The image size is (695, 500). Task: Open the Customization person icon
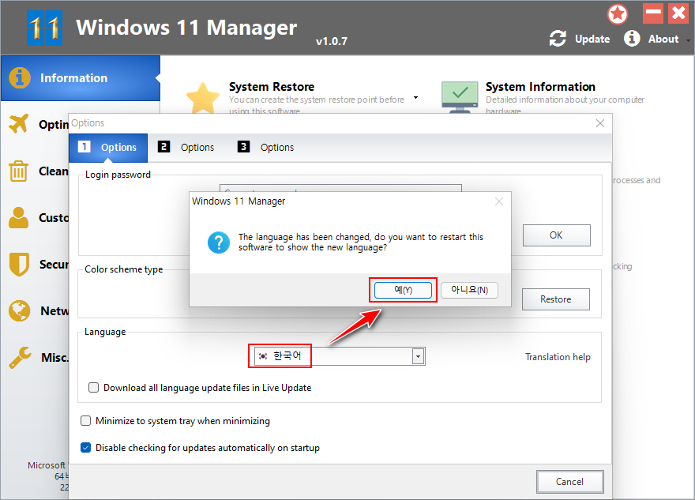point(19,218)
